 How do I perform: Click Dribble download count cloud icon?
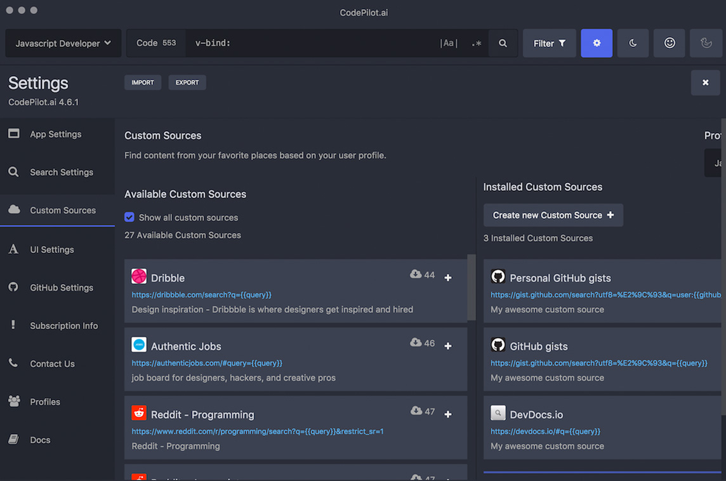click(x=416, y=274)
